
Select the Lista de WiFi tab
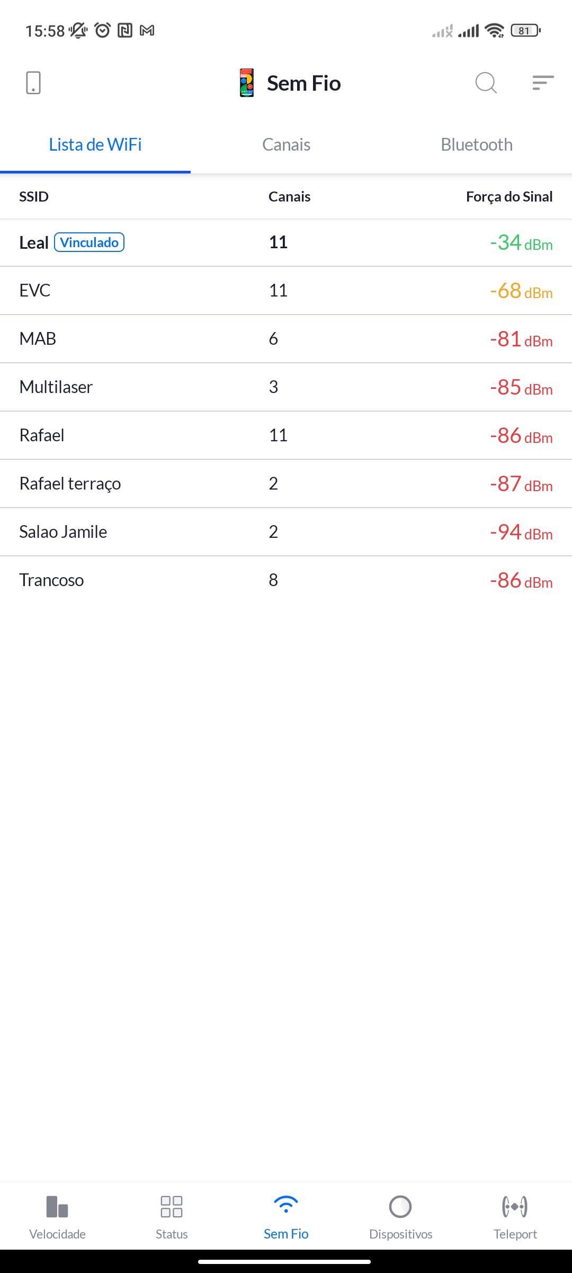point(95,145)
